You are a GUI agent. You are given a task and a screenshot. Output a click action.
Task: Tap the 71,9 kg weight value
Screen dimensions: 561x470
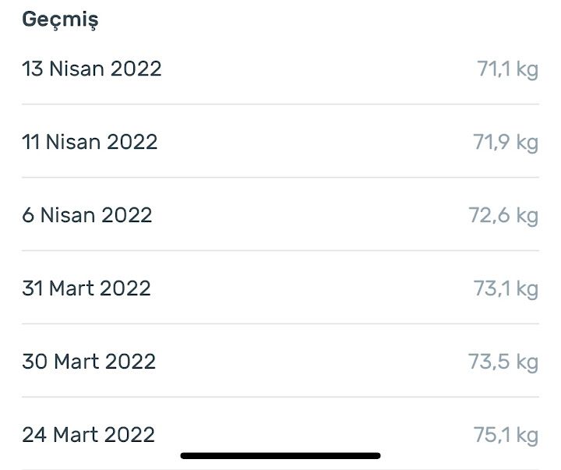coord(506,142)
